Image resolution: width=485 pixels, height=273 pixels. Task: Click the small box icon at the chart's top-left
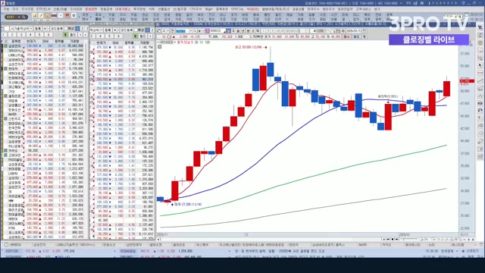tap(160, 47)
